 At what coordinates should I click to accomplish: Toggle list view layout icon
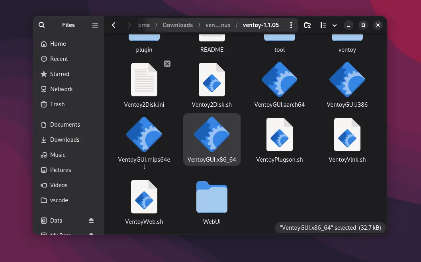(x=323, y=25)
